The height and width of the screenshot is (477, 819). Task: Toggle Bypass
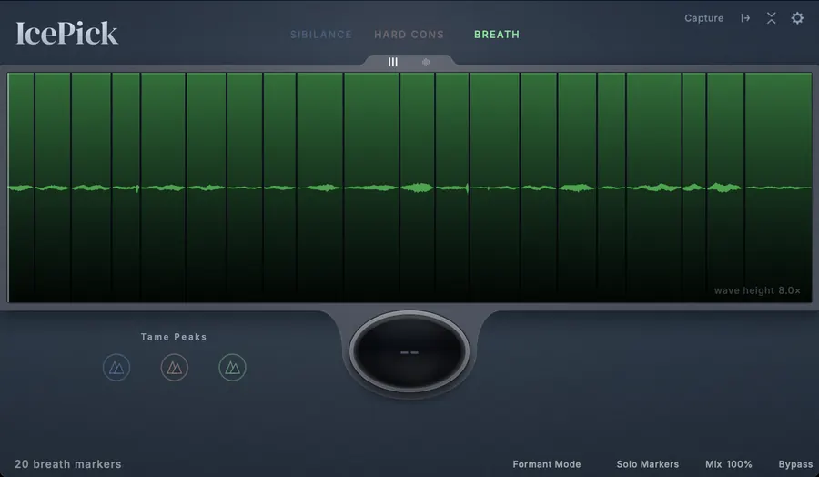pos(795,464)
